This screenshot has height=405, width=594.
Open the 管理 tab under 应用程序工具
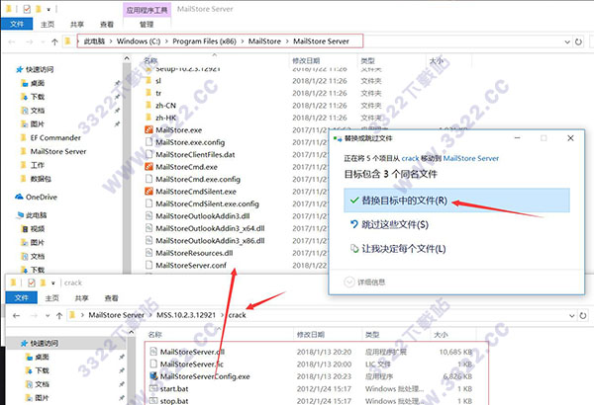(x=147, y=25)
